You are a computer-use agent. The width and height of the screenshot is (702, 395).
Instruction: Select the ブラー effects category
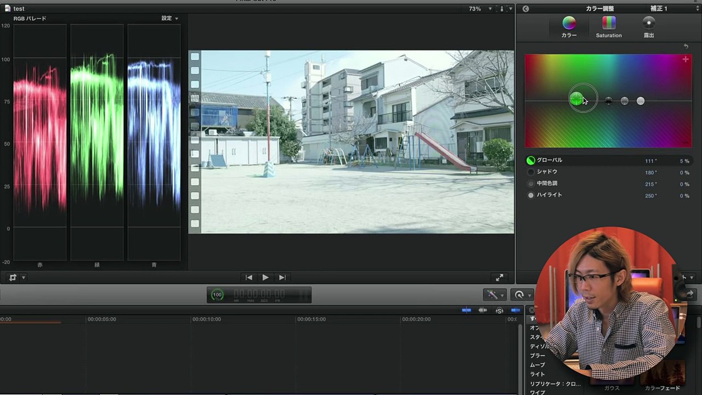(537, 356)
